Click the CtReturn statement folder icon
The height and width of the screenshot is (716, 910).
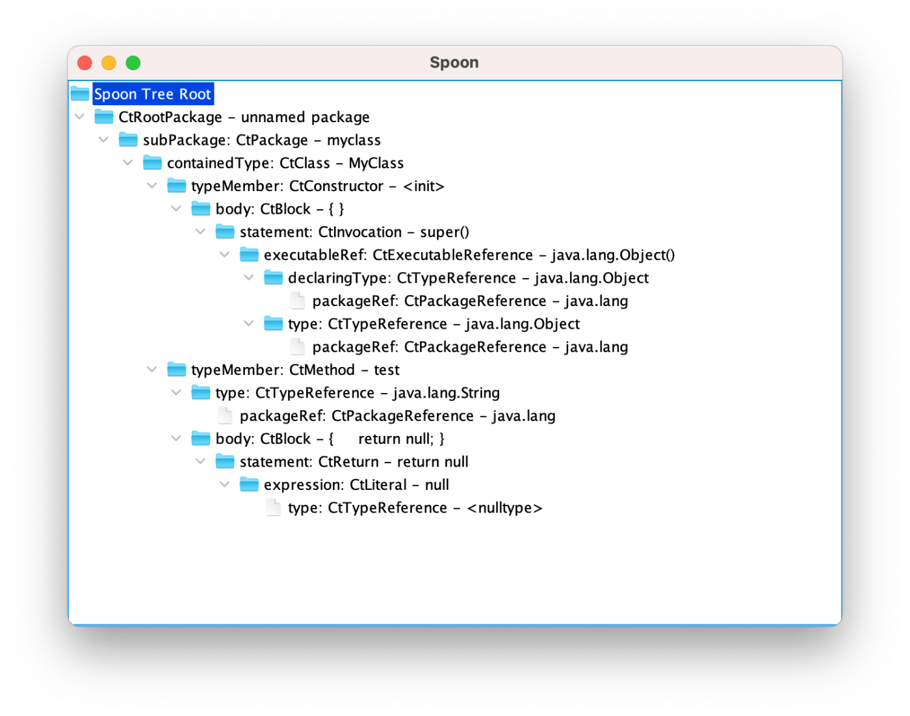[225, 462]
